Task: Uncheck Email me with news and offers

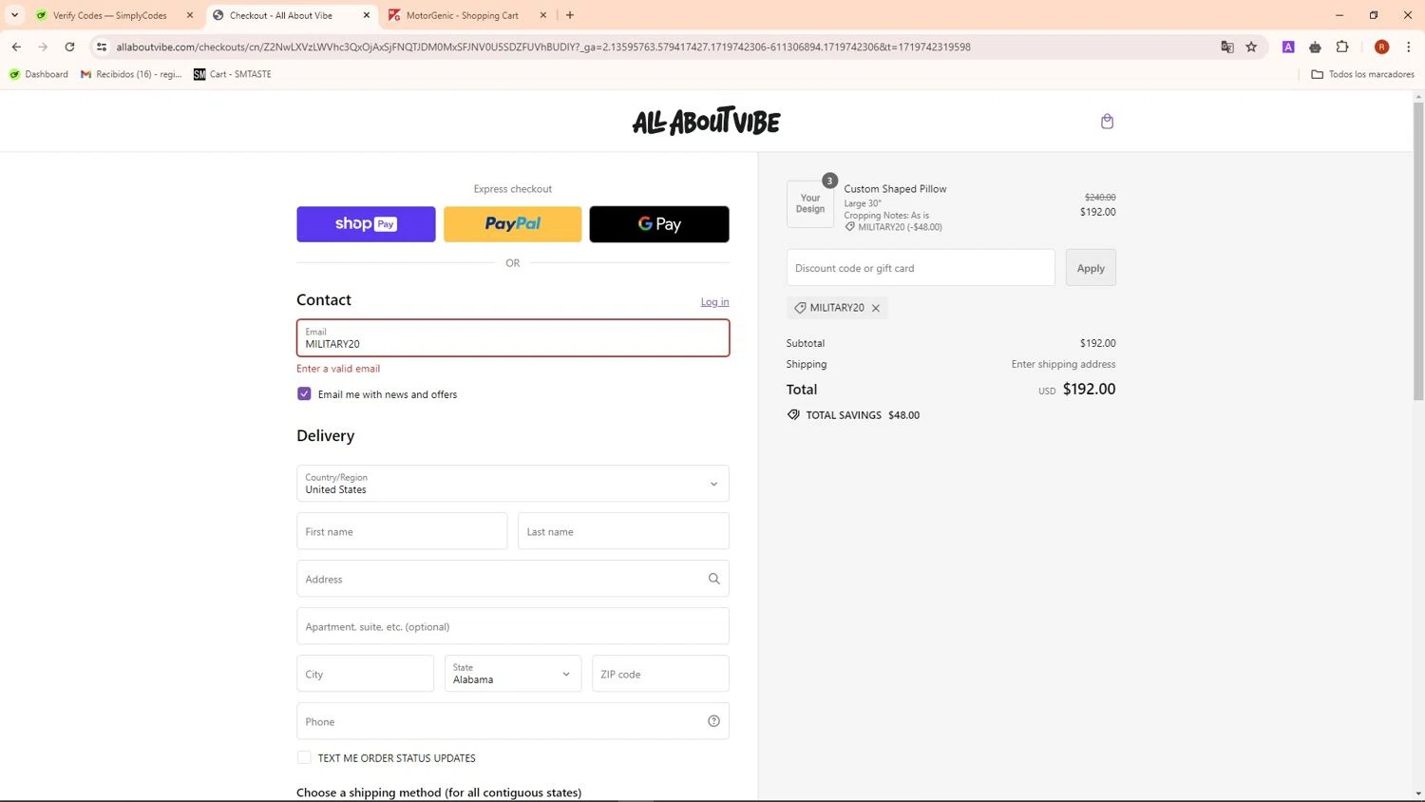Action: pos(304,393)
